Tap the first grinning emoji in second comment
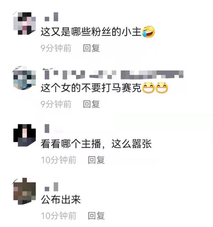This screenshot has width=213, height=227. coord(148,88)
